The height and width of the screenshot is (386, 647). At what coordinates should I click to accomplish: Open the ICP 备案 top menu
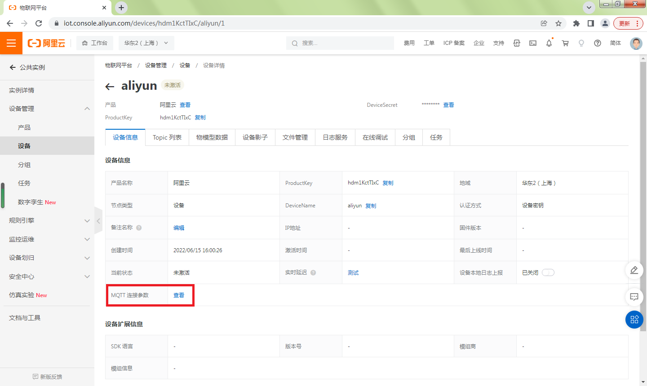(454, 43)
